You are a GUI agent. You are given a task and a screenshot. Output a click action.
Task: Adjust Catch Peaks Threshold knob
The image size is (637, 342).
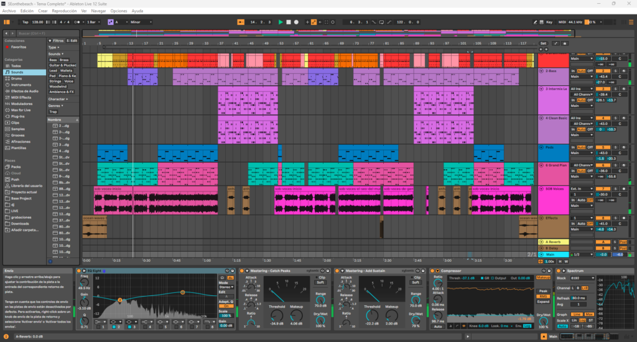pyautogui.click(x=277, y=315)
